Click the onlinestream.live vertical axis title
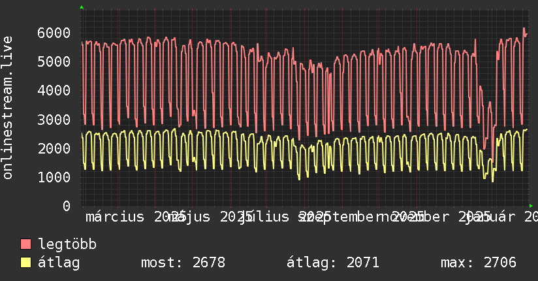 coord(8,108)
